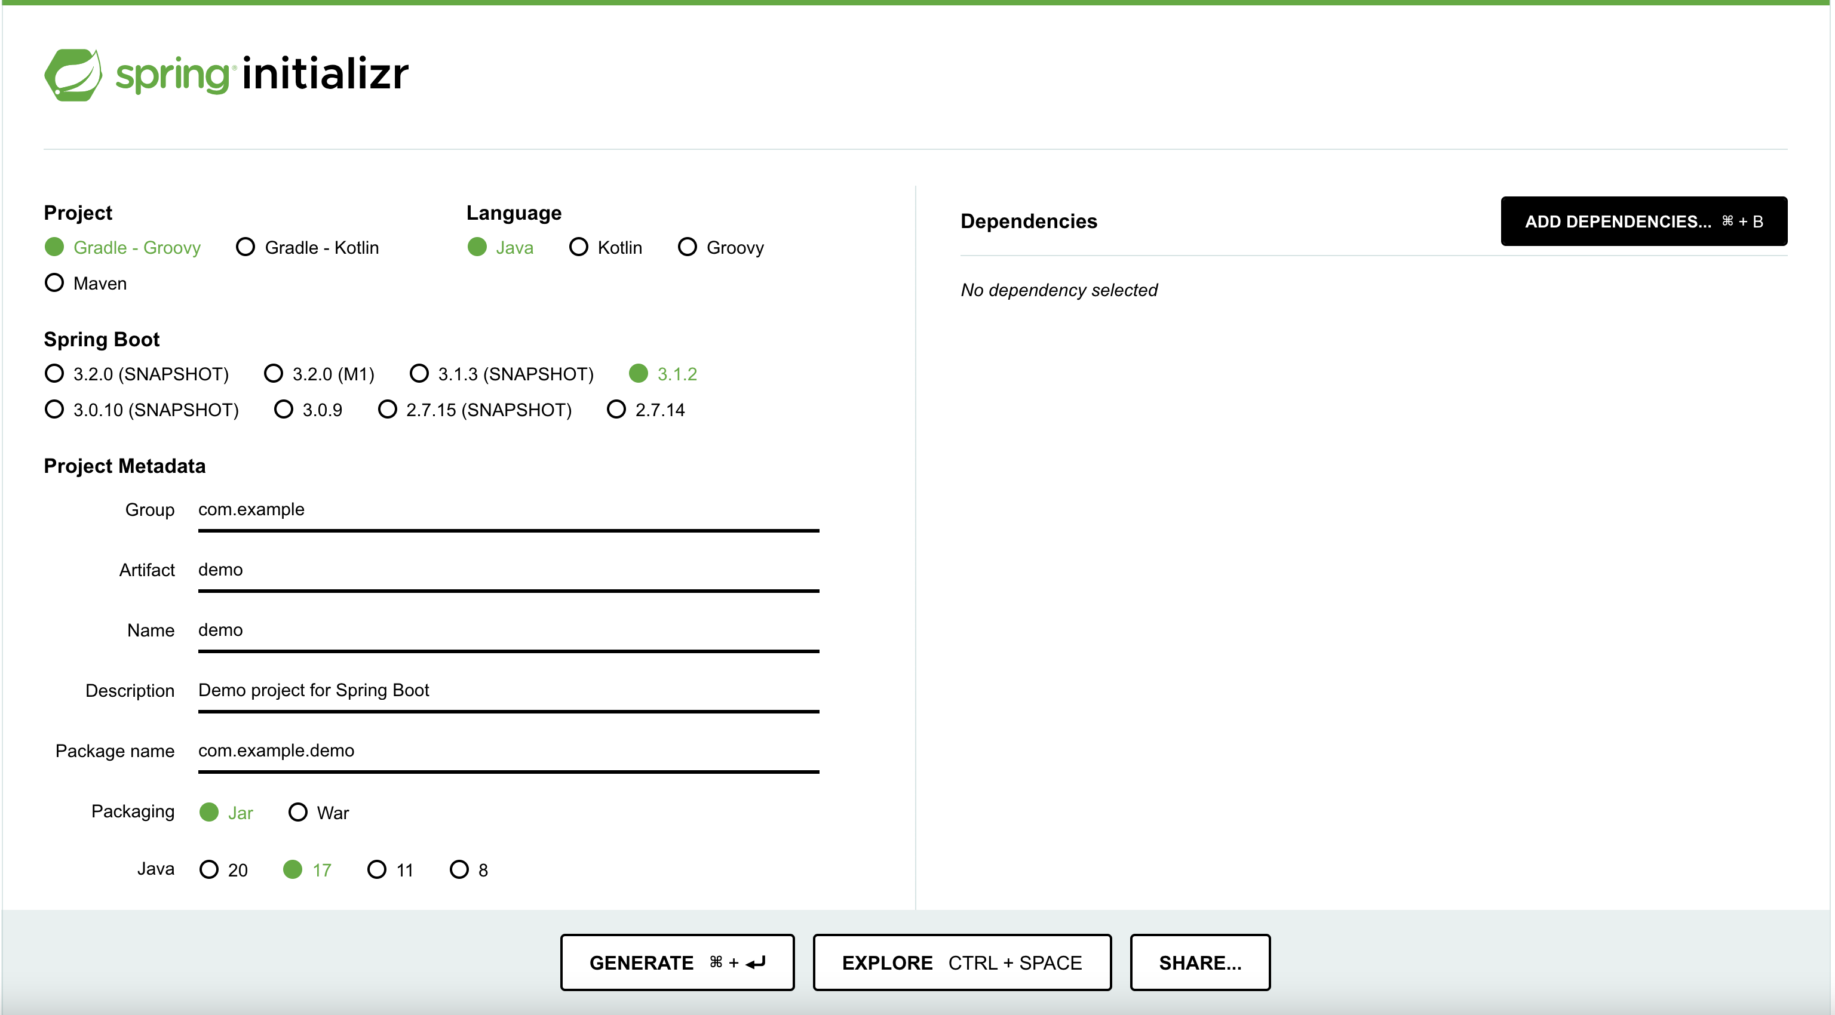Select Spring Boot 3.2.0 (SNAPSHOT)
Image resolution: width=1835 pixels, height=1015 pixels.
click(x=55, y=374)
